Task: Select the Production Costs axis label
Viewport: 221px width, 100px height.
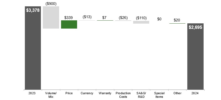Action: [x=123, y=95]
